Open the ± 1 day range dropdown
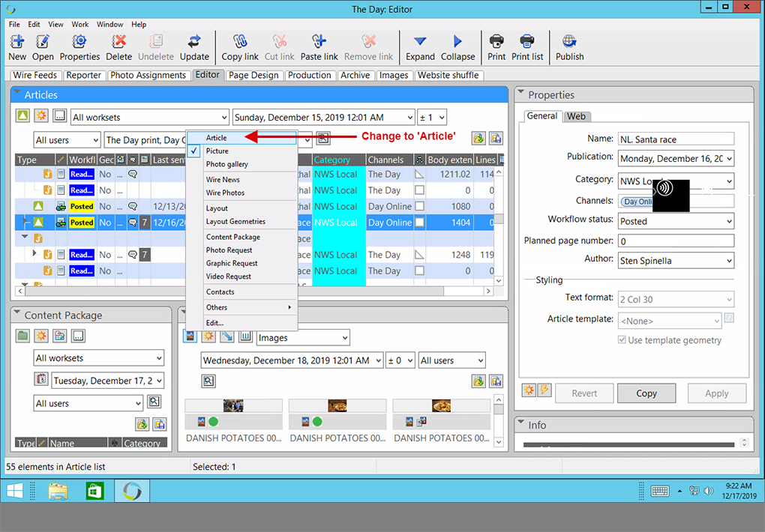Image resolution: width=765 pixels, height=532 pixels. 432,118
